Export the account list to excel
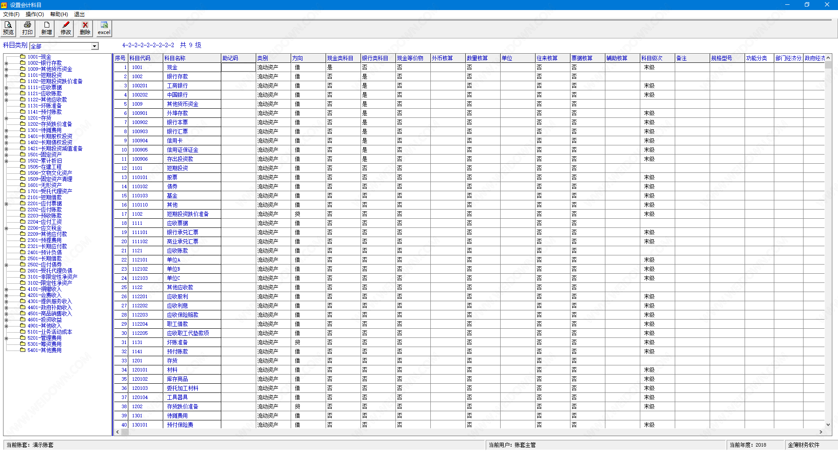 pyautogui.click(x=104, y=28)
